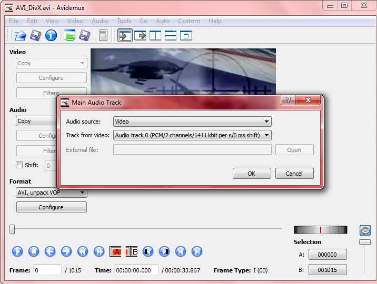Go to first frame button
Viewport: 377px width, 284px height.
[x=181, y=251]
